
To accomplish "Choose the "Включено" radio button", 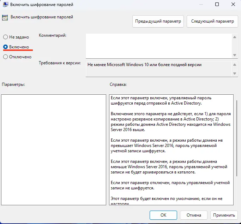I will 5,47.
